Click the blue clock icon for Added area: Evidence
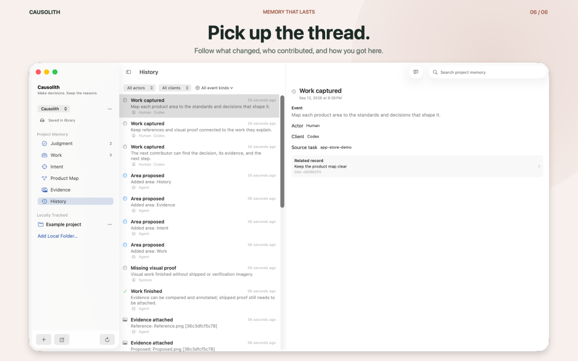The height and width of the screenshot is (361, 578). click(x=125, y=199)
